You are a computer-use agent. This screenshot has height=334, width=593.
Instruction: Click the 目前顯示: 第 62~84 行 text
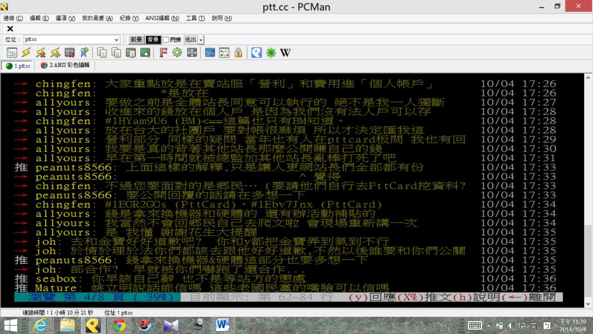pos(261,297)
